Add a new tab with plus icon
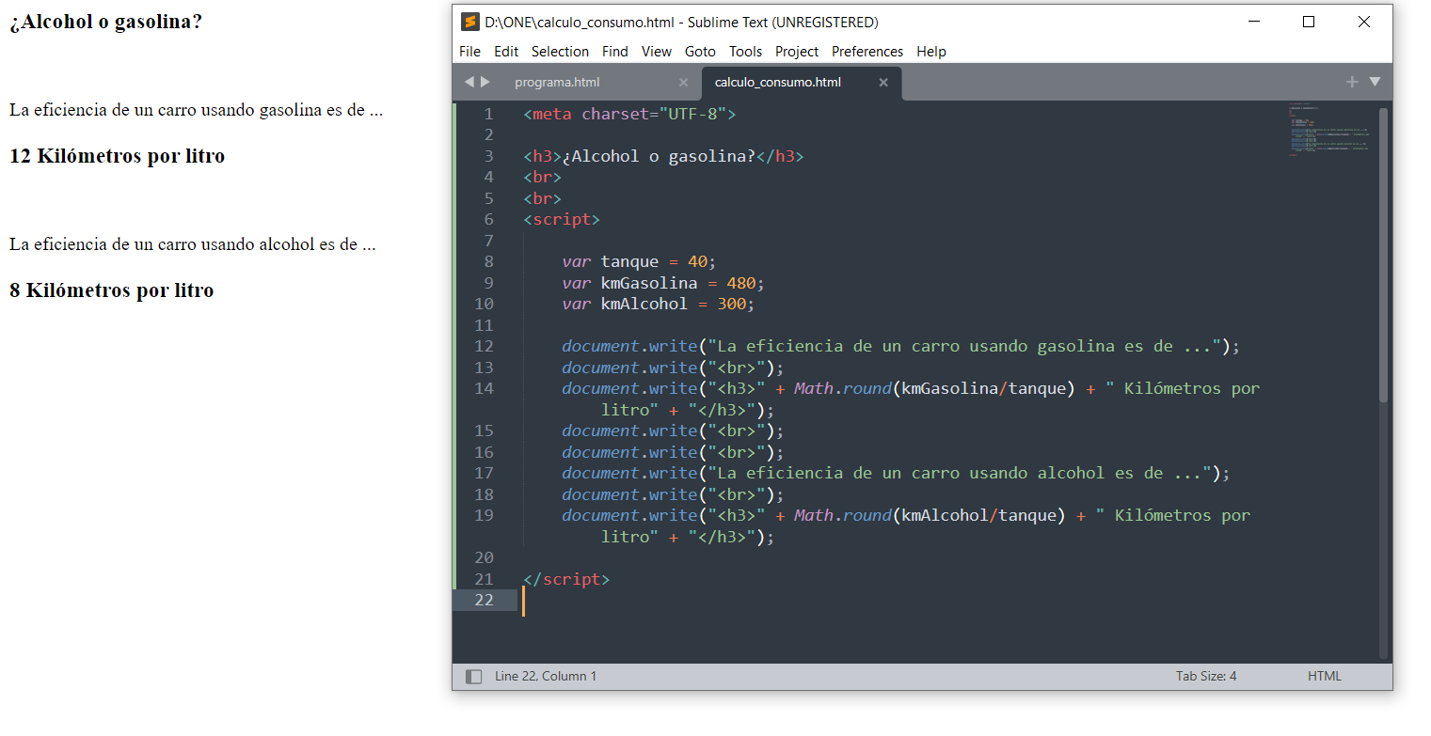This screenshot has height=736, width=1431. [x=1352, y=82]
